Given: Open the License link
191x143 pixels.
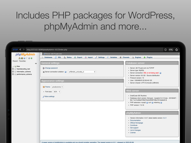Looking at the screenshot, I should [133, 133].
